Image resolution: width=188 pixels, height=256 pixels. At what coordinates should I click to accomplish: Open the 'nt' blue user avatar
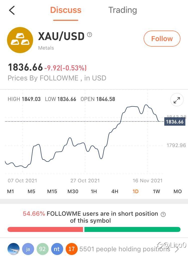click(57, 249)
